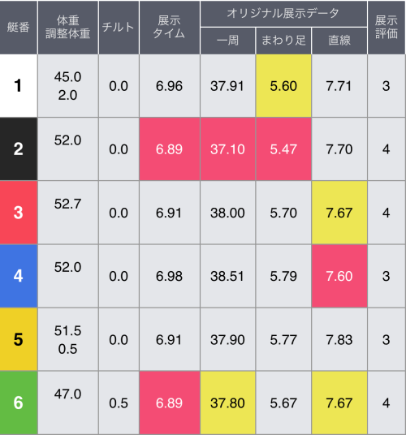406x435 pixels.
Task: Click the yellow 5.60 turning cell
Action: pyautogui.click(x=283, y=86)
